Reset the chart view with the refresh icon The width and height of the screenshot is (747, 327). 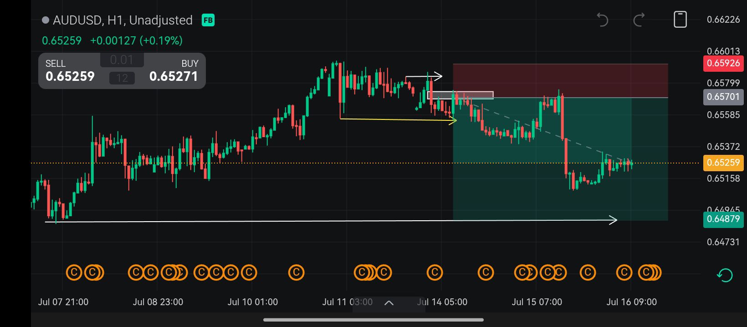coord(724,275)
